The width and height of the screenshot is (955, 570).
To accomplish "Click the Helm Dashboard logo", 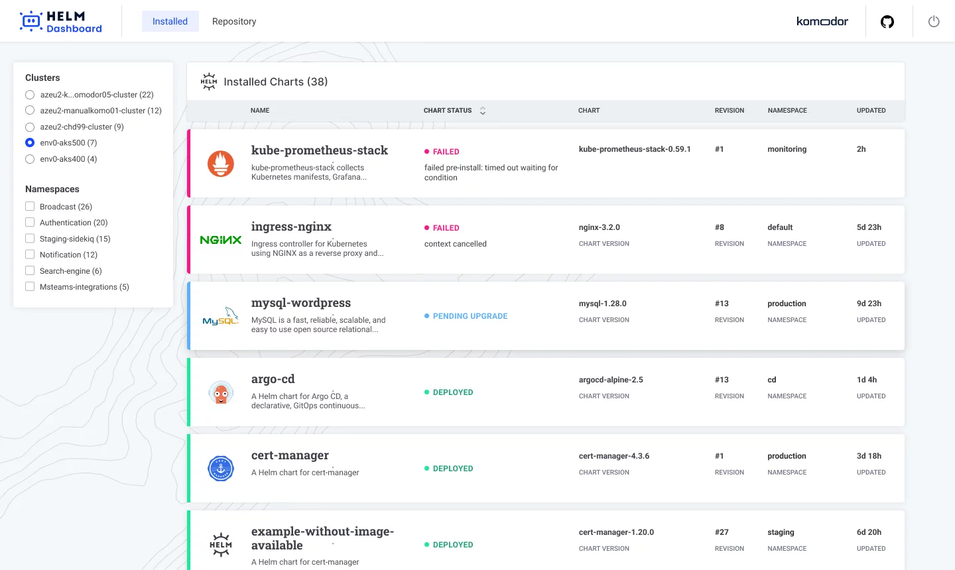I will click(x=61, y=21).
